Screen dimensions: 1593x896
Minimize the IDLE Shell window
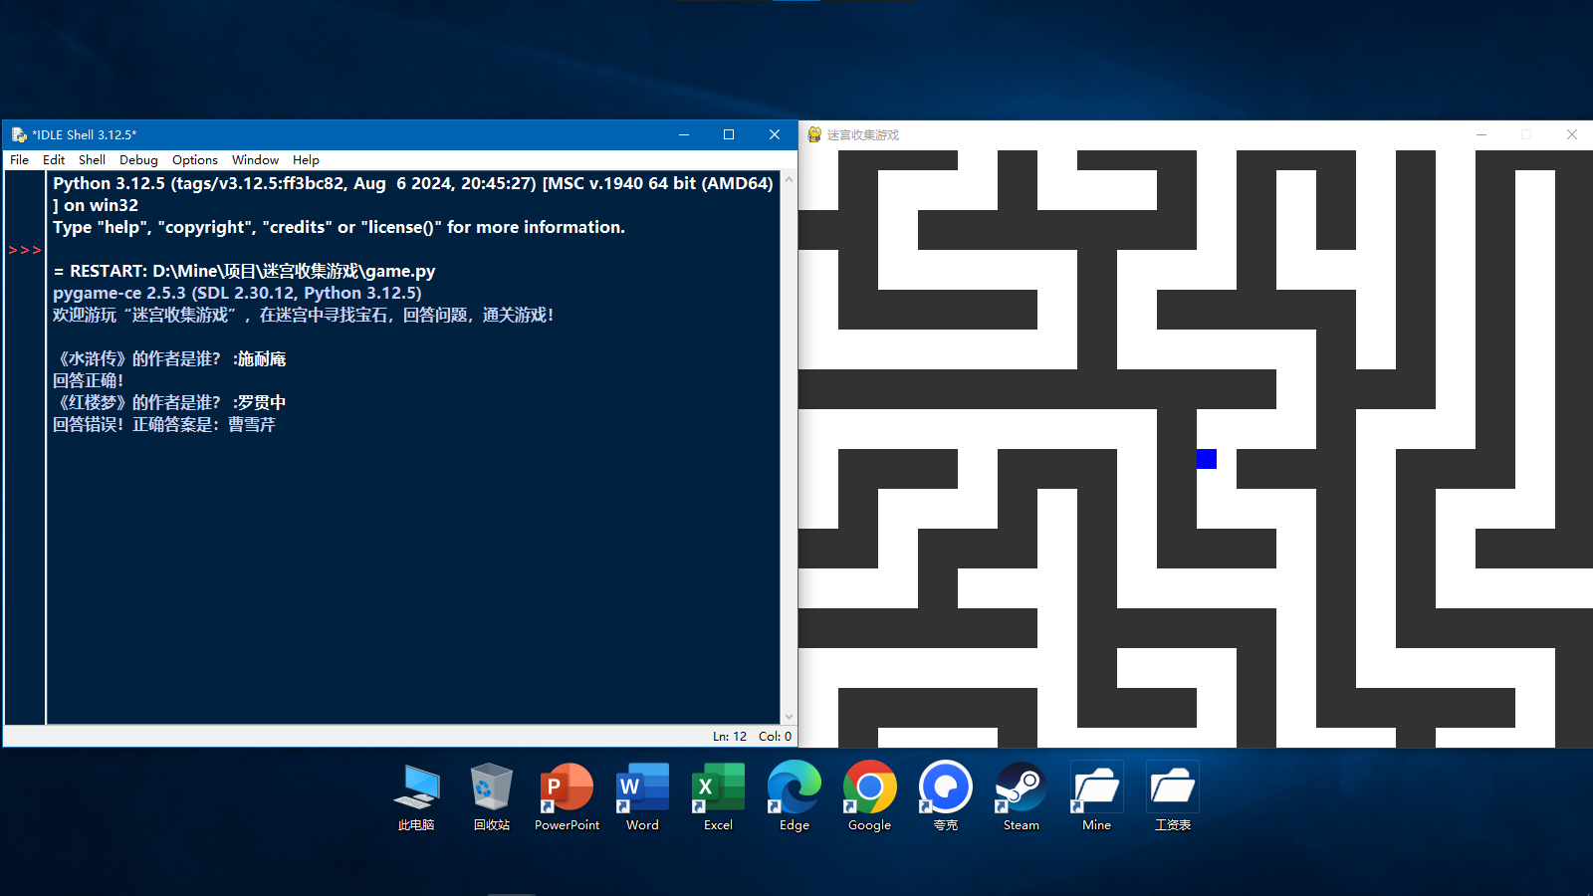(684, 134)
